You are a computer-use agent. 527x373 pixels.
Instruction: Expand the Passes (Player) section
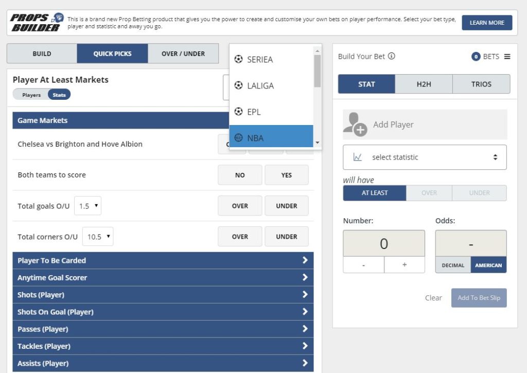point(163,329)
